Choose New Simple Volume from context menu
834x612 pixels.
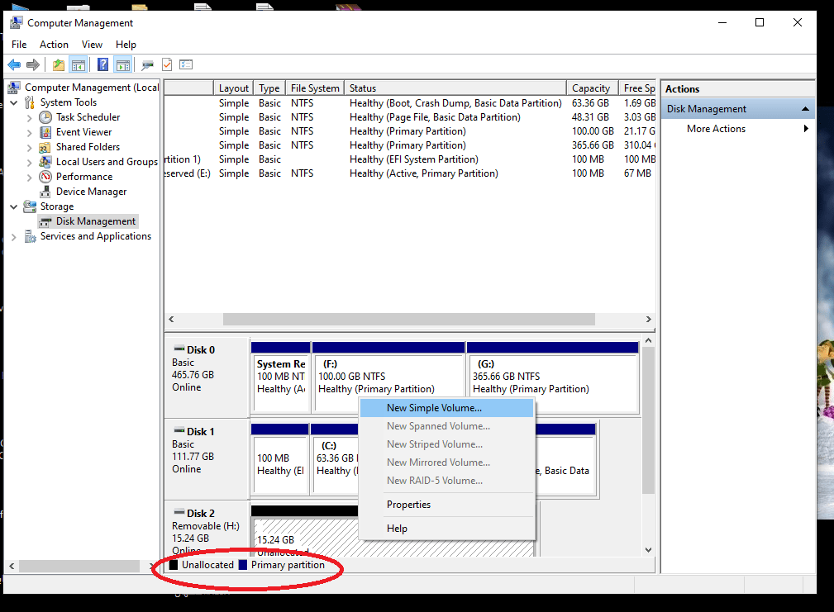(x=434, y=408)
